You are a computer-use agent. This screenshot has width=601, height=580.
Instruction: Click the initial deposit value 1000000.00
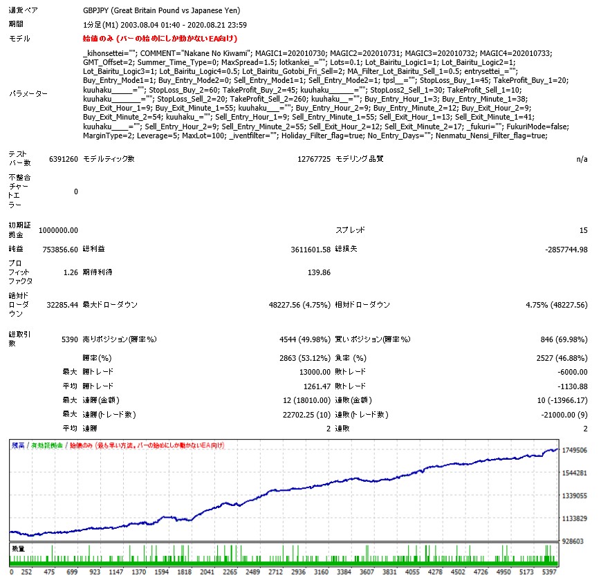pyautogui.click(x=58, y=230)
